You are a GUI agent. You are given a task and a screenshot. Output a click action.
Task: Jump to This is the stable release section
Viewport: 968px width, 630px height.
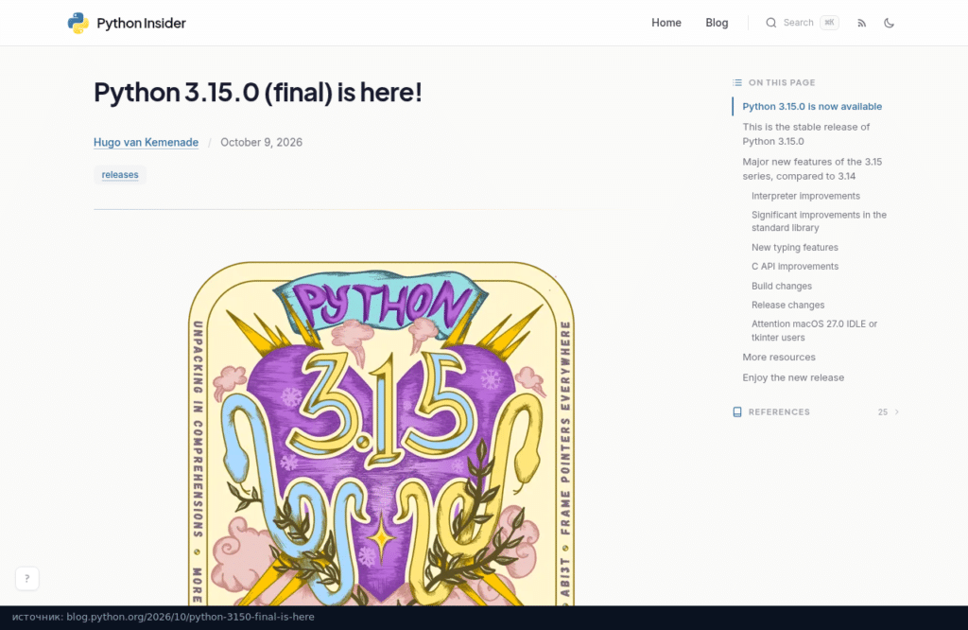(x=805, y=134)
